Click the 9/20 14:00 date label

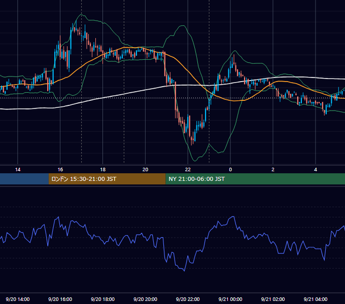(x=18, y=299)
